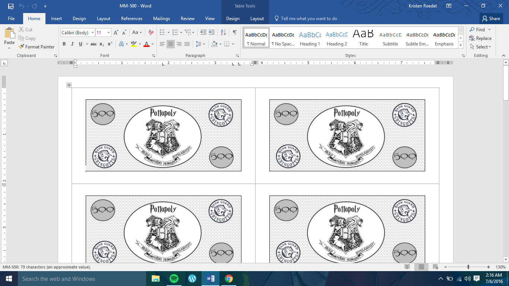Viewport: 509px width, 286px height.
Task: Open WordPress app from the taskbar
Action: pyautogui.click(x=192, y=279)
